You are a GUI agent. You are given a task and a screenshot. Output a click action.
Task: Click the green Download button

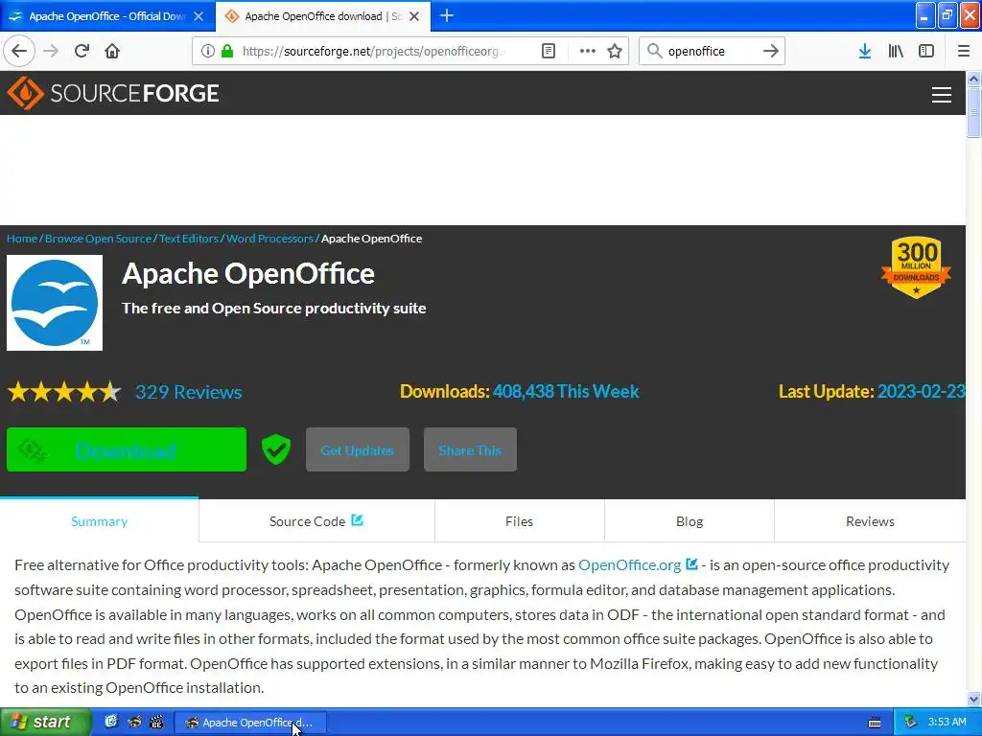click(x=127, y=449)
